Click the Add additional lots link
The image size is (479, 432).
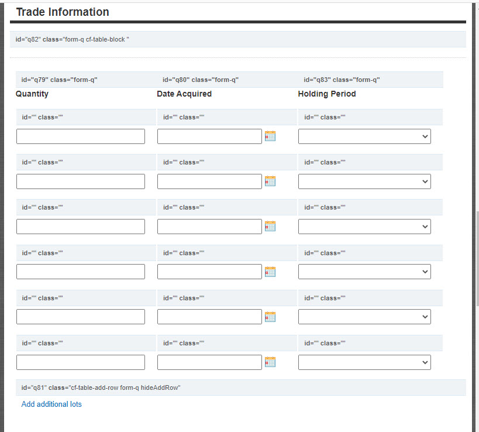pos(51,404)
